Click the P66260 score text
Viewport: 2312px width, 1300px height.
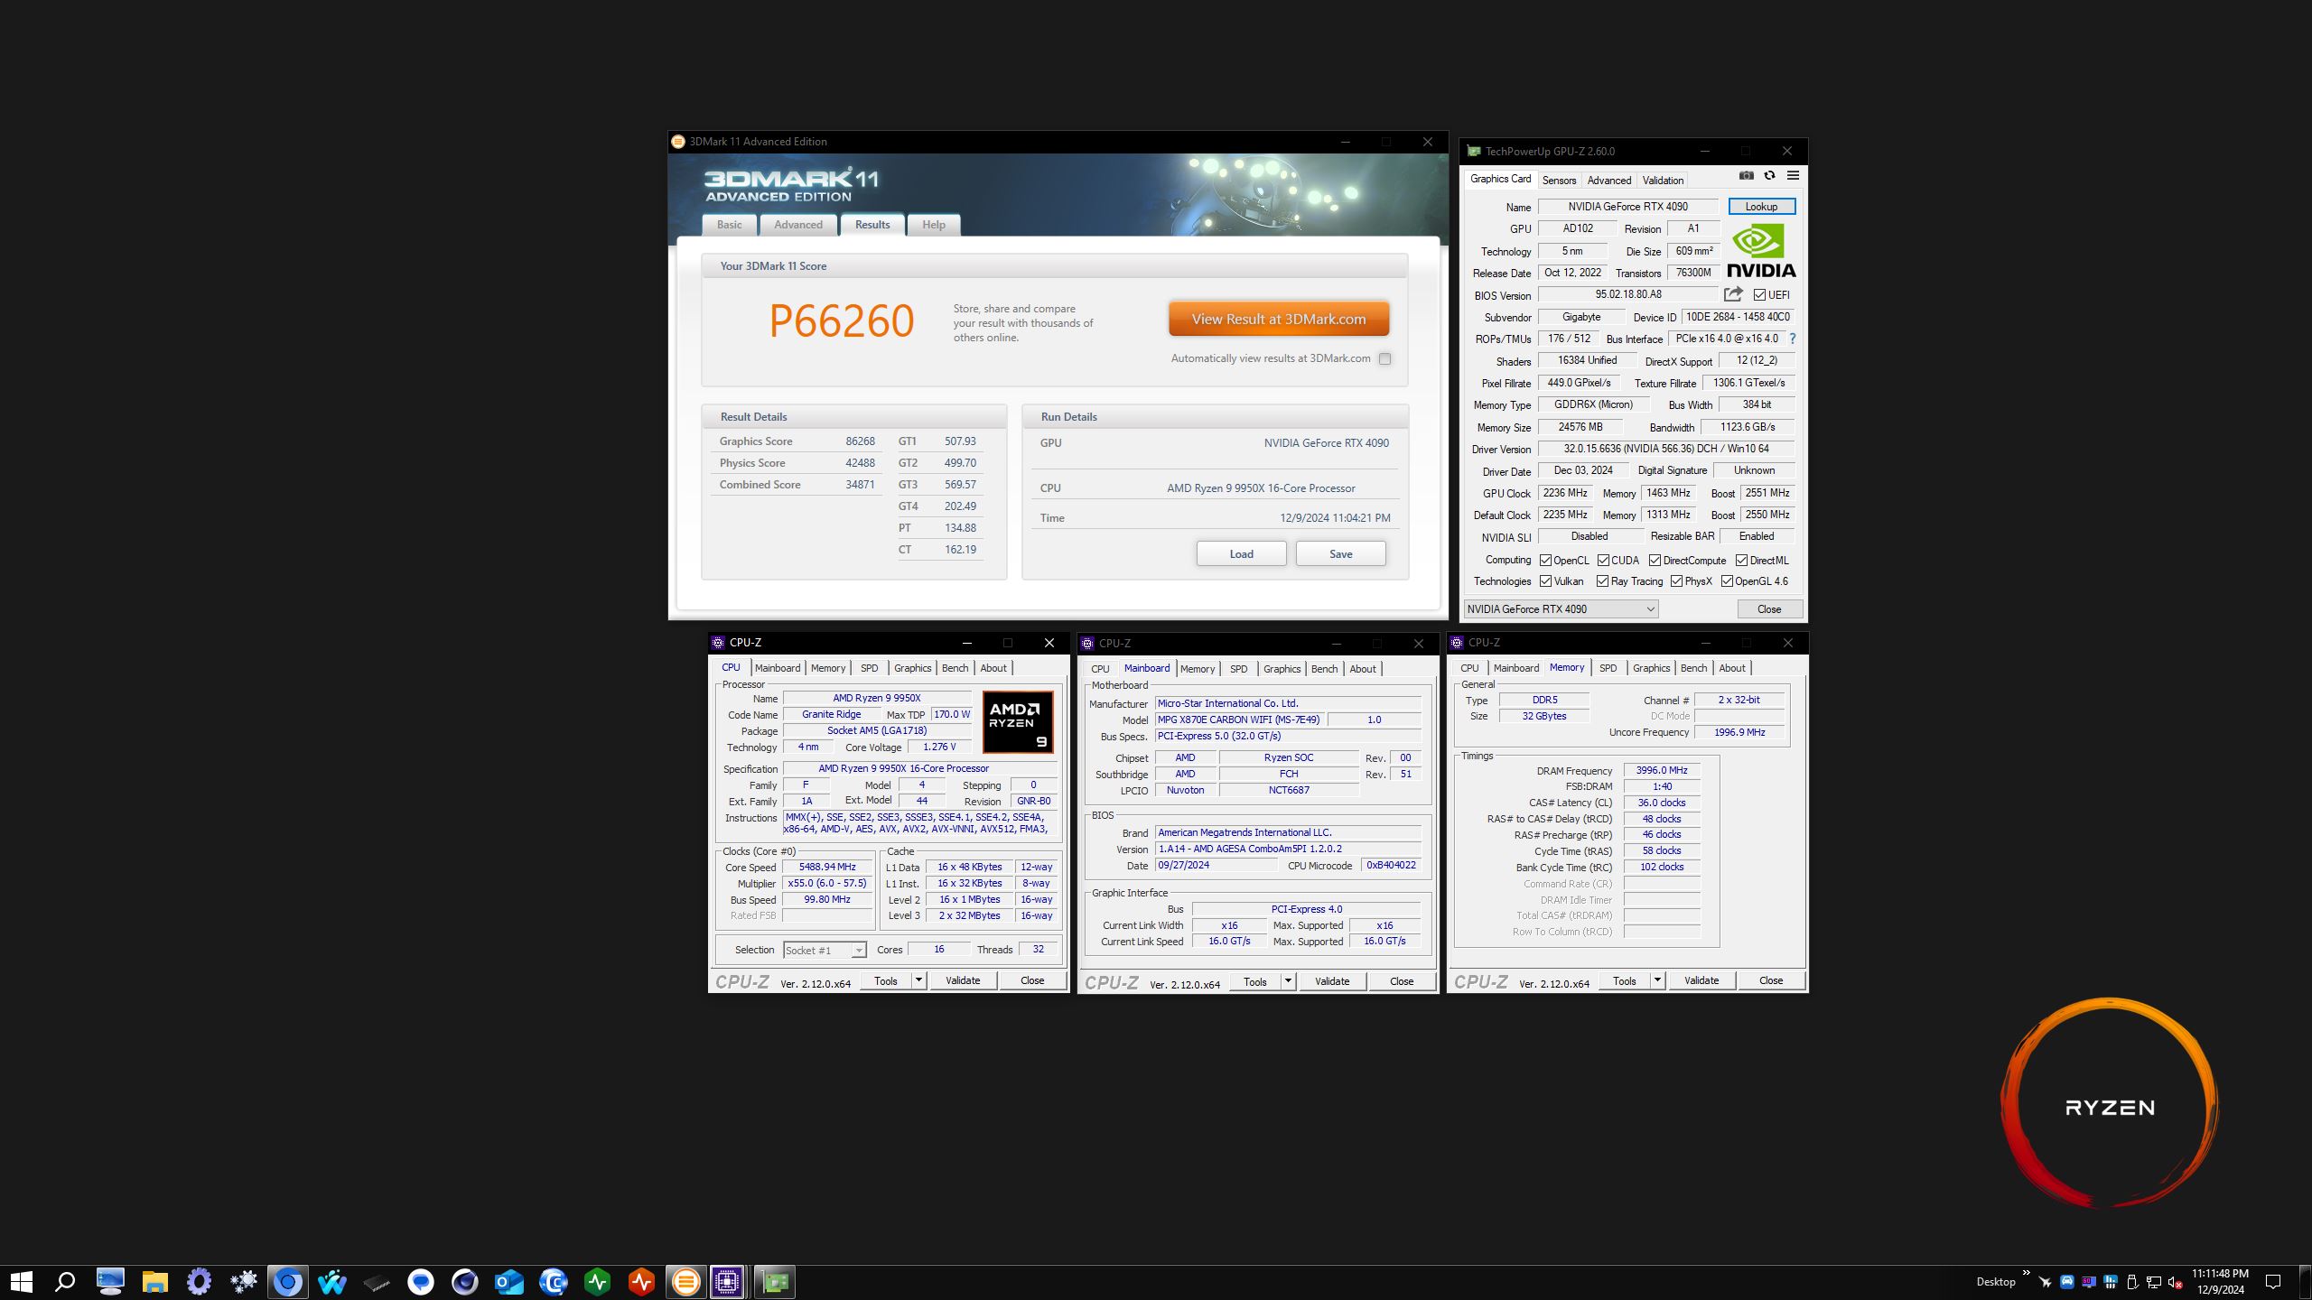point(842,320)
